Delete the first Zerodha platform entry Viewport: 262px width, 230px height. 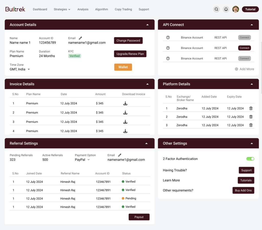tap(251, 108)
